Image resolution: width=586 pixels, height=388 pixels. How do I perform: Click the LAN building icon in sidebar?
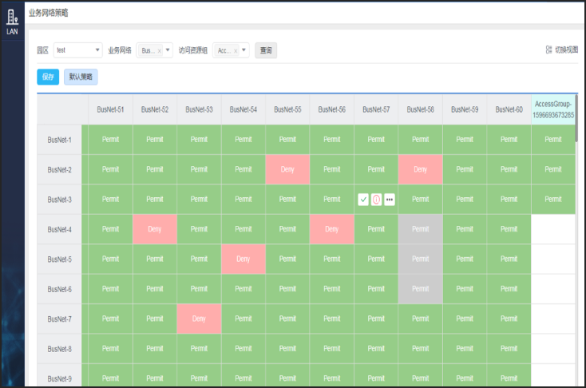tap(12, 16)
